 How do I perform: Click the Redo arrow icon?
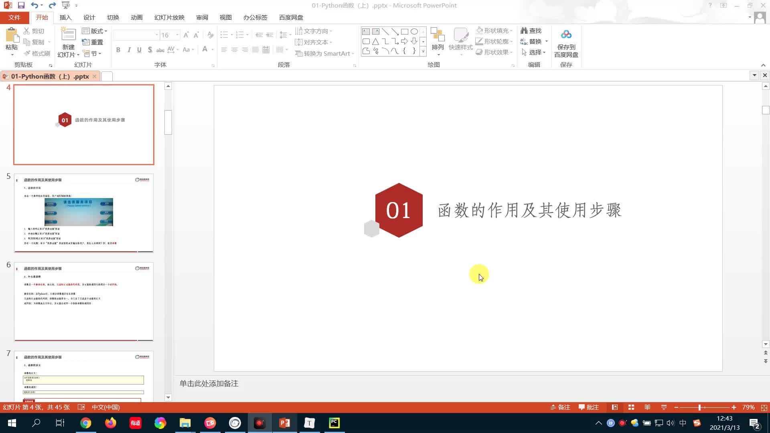pyautogui.click(x=52, y=5)
